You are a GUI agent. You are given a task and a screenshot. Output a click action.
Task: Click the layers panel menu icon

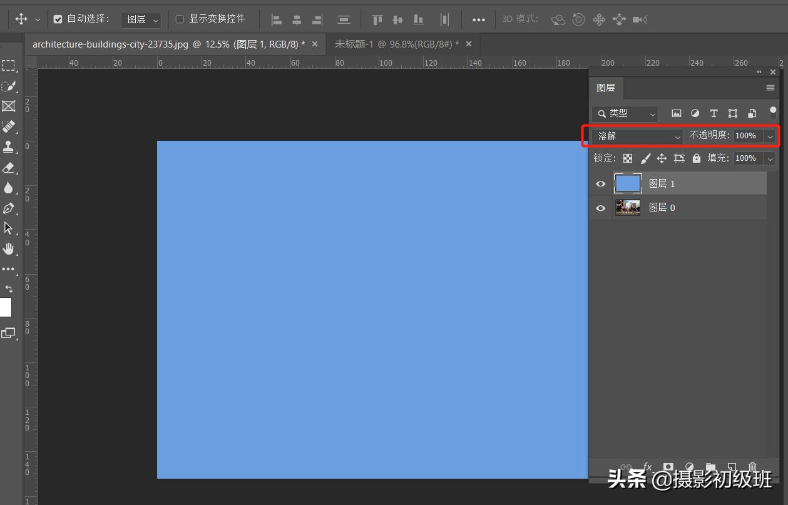click(770, 88)
